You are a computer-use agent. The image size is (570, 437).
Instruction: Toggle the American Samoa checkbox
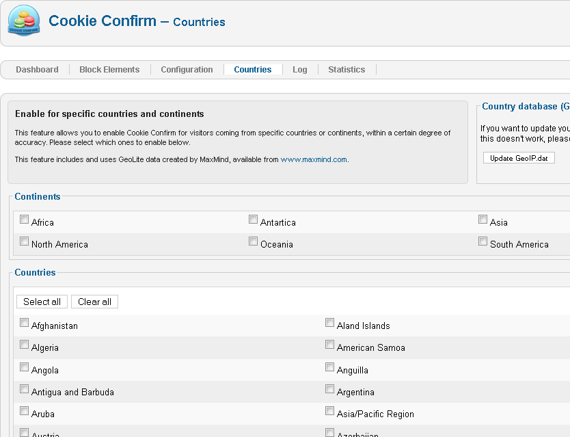[329, 345]
